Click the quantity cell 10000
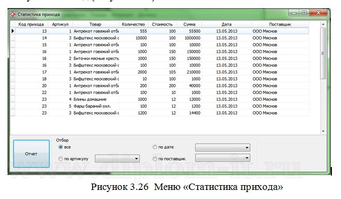341x199 pixels. coord(133,38)
